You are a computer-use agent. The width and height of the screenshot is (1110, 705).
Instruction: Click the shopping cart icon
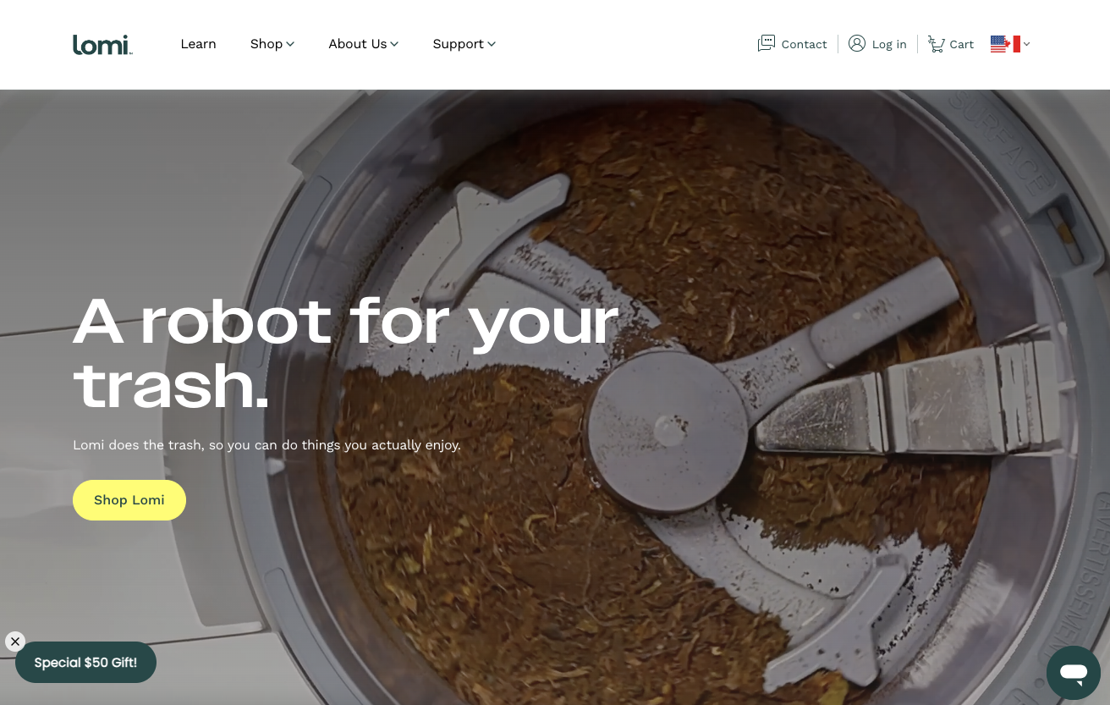[x=936, y=44]
